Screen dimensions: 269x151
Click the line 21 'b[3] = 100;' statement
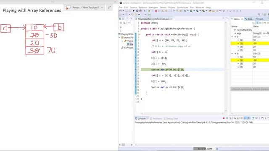point(158,81)
